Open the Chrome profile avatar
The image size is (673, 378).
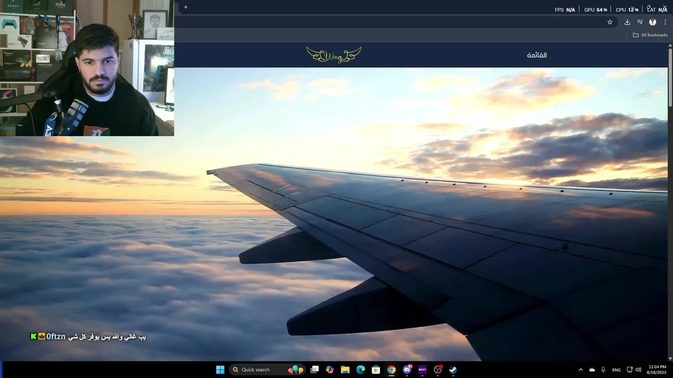(652, 22)
